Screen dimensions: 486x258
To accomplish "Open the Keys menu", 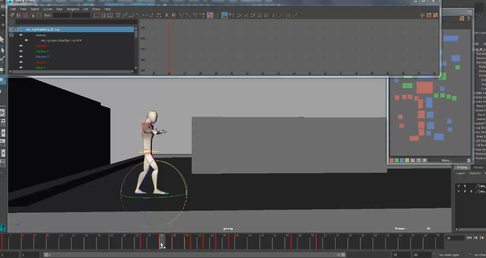I will coord(60,9).
